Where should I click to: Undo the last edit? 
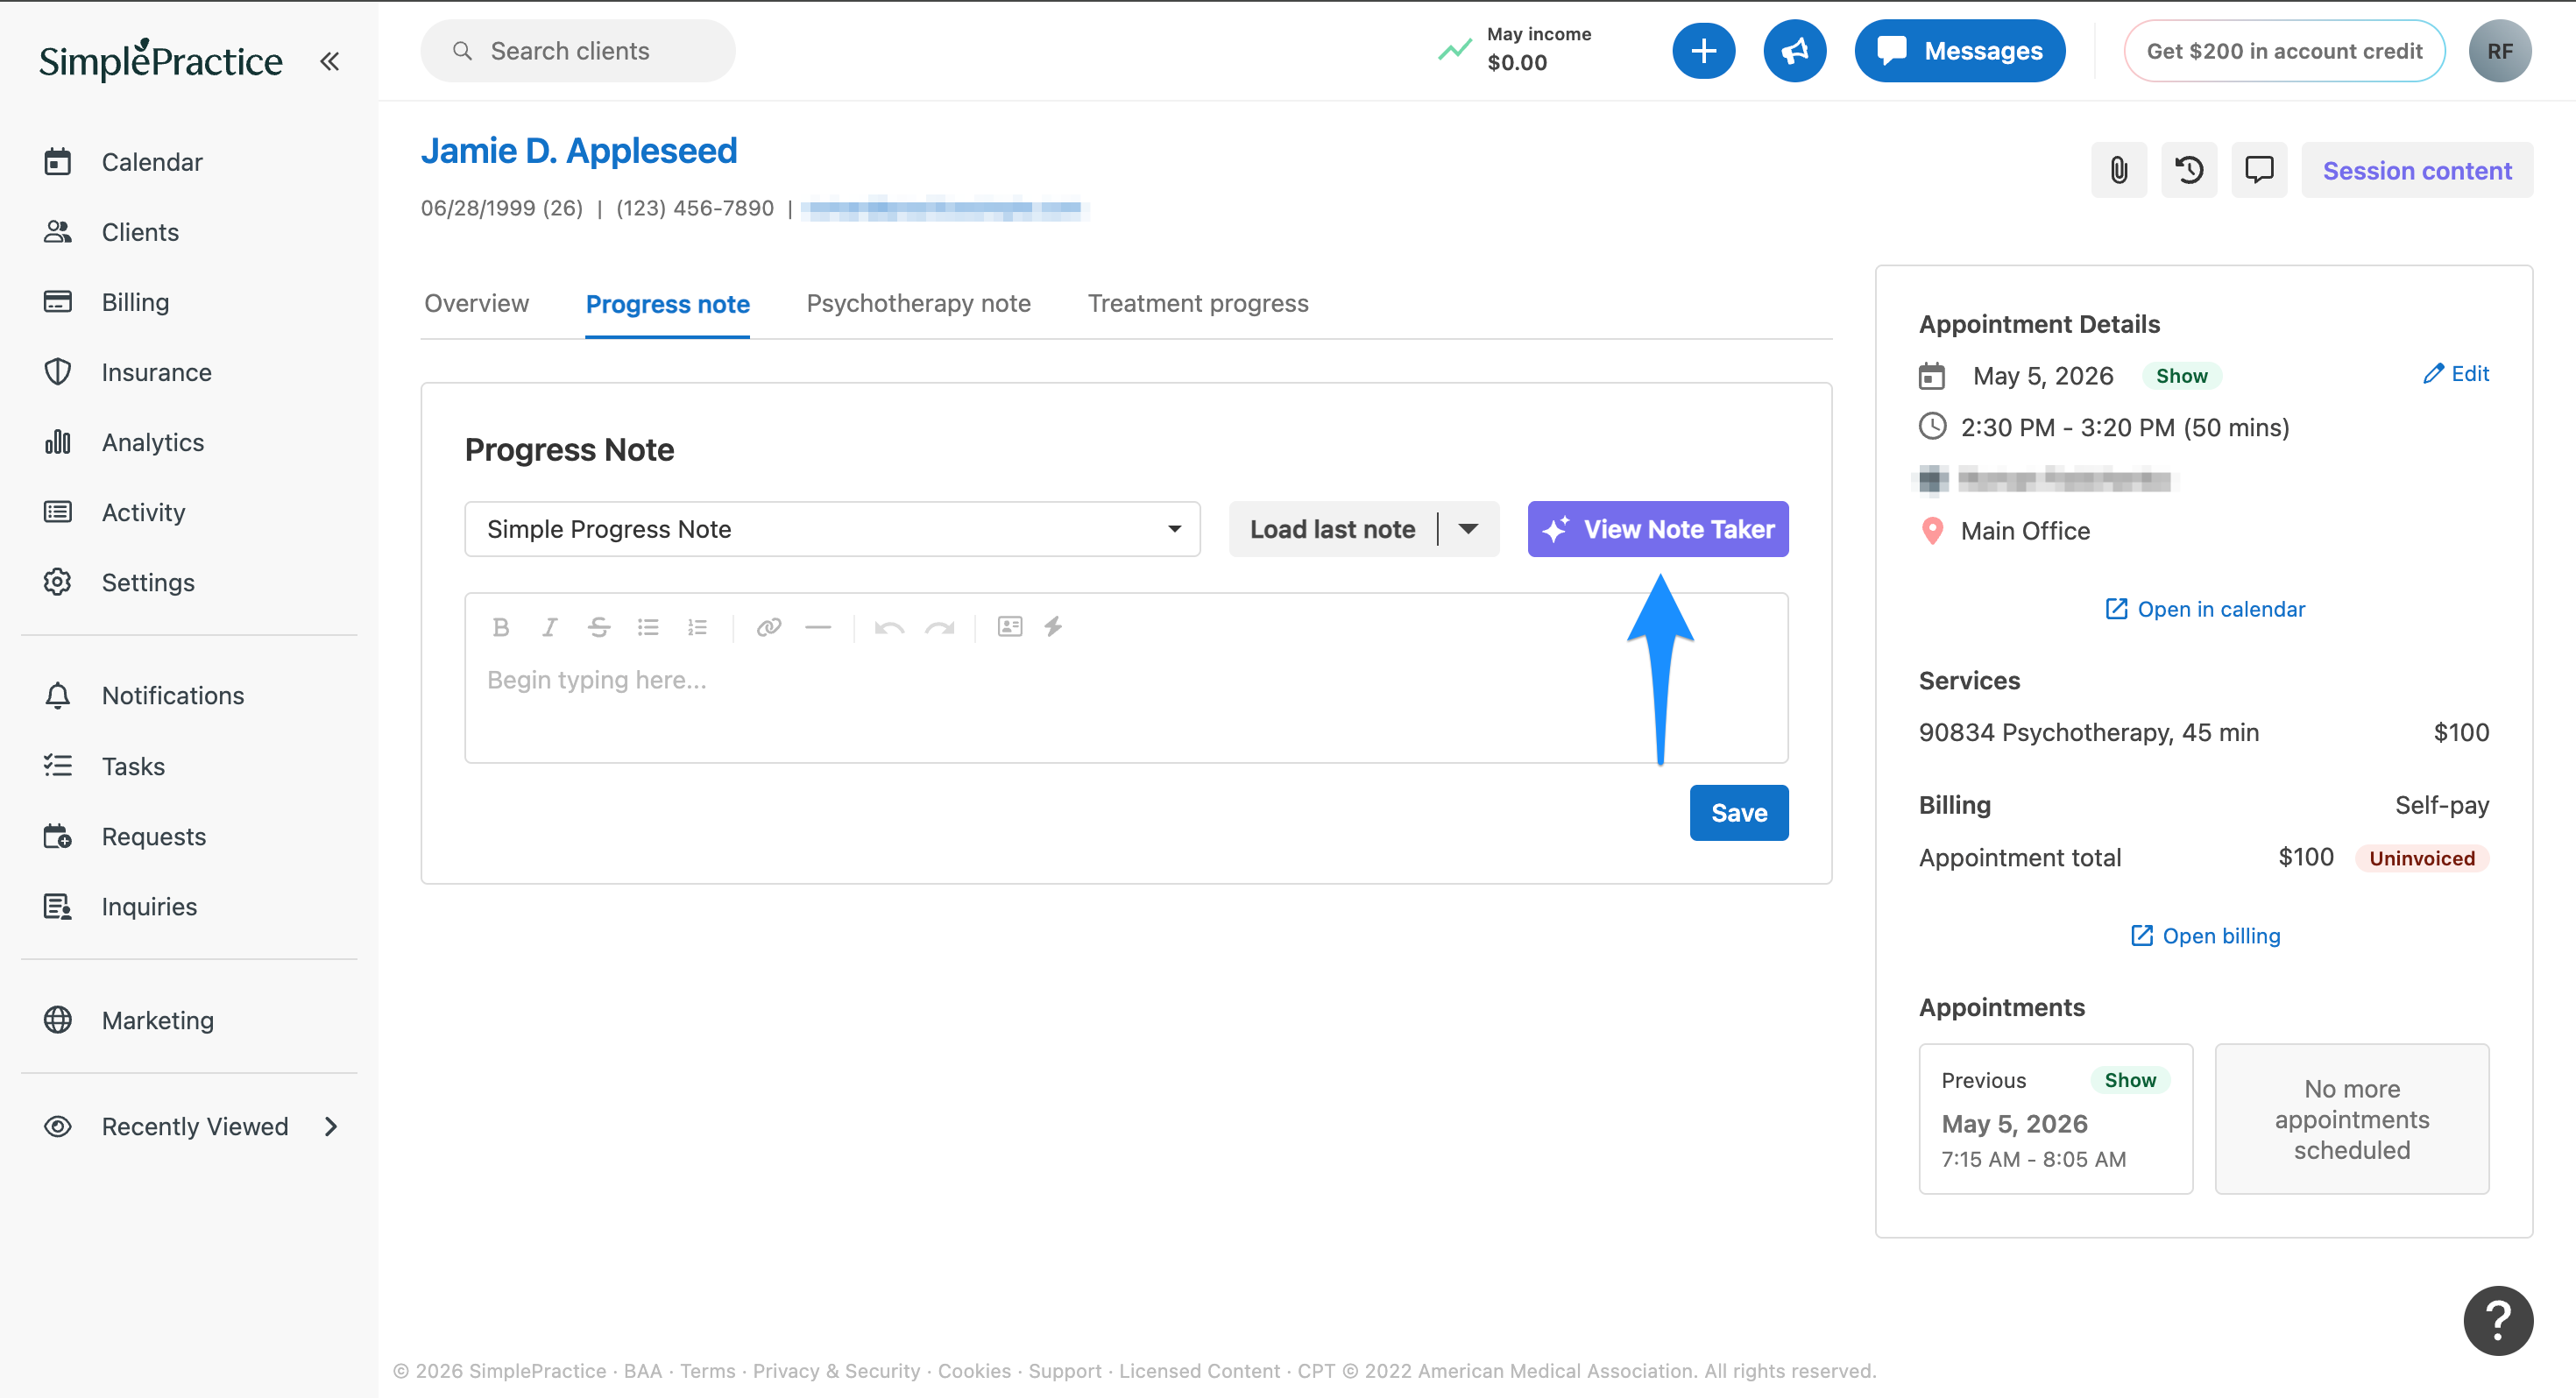[889, 627]
